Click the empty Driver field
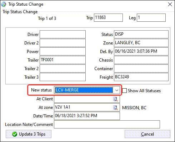 tap(62, 35)
